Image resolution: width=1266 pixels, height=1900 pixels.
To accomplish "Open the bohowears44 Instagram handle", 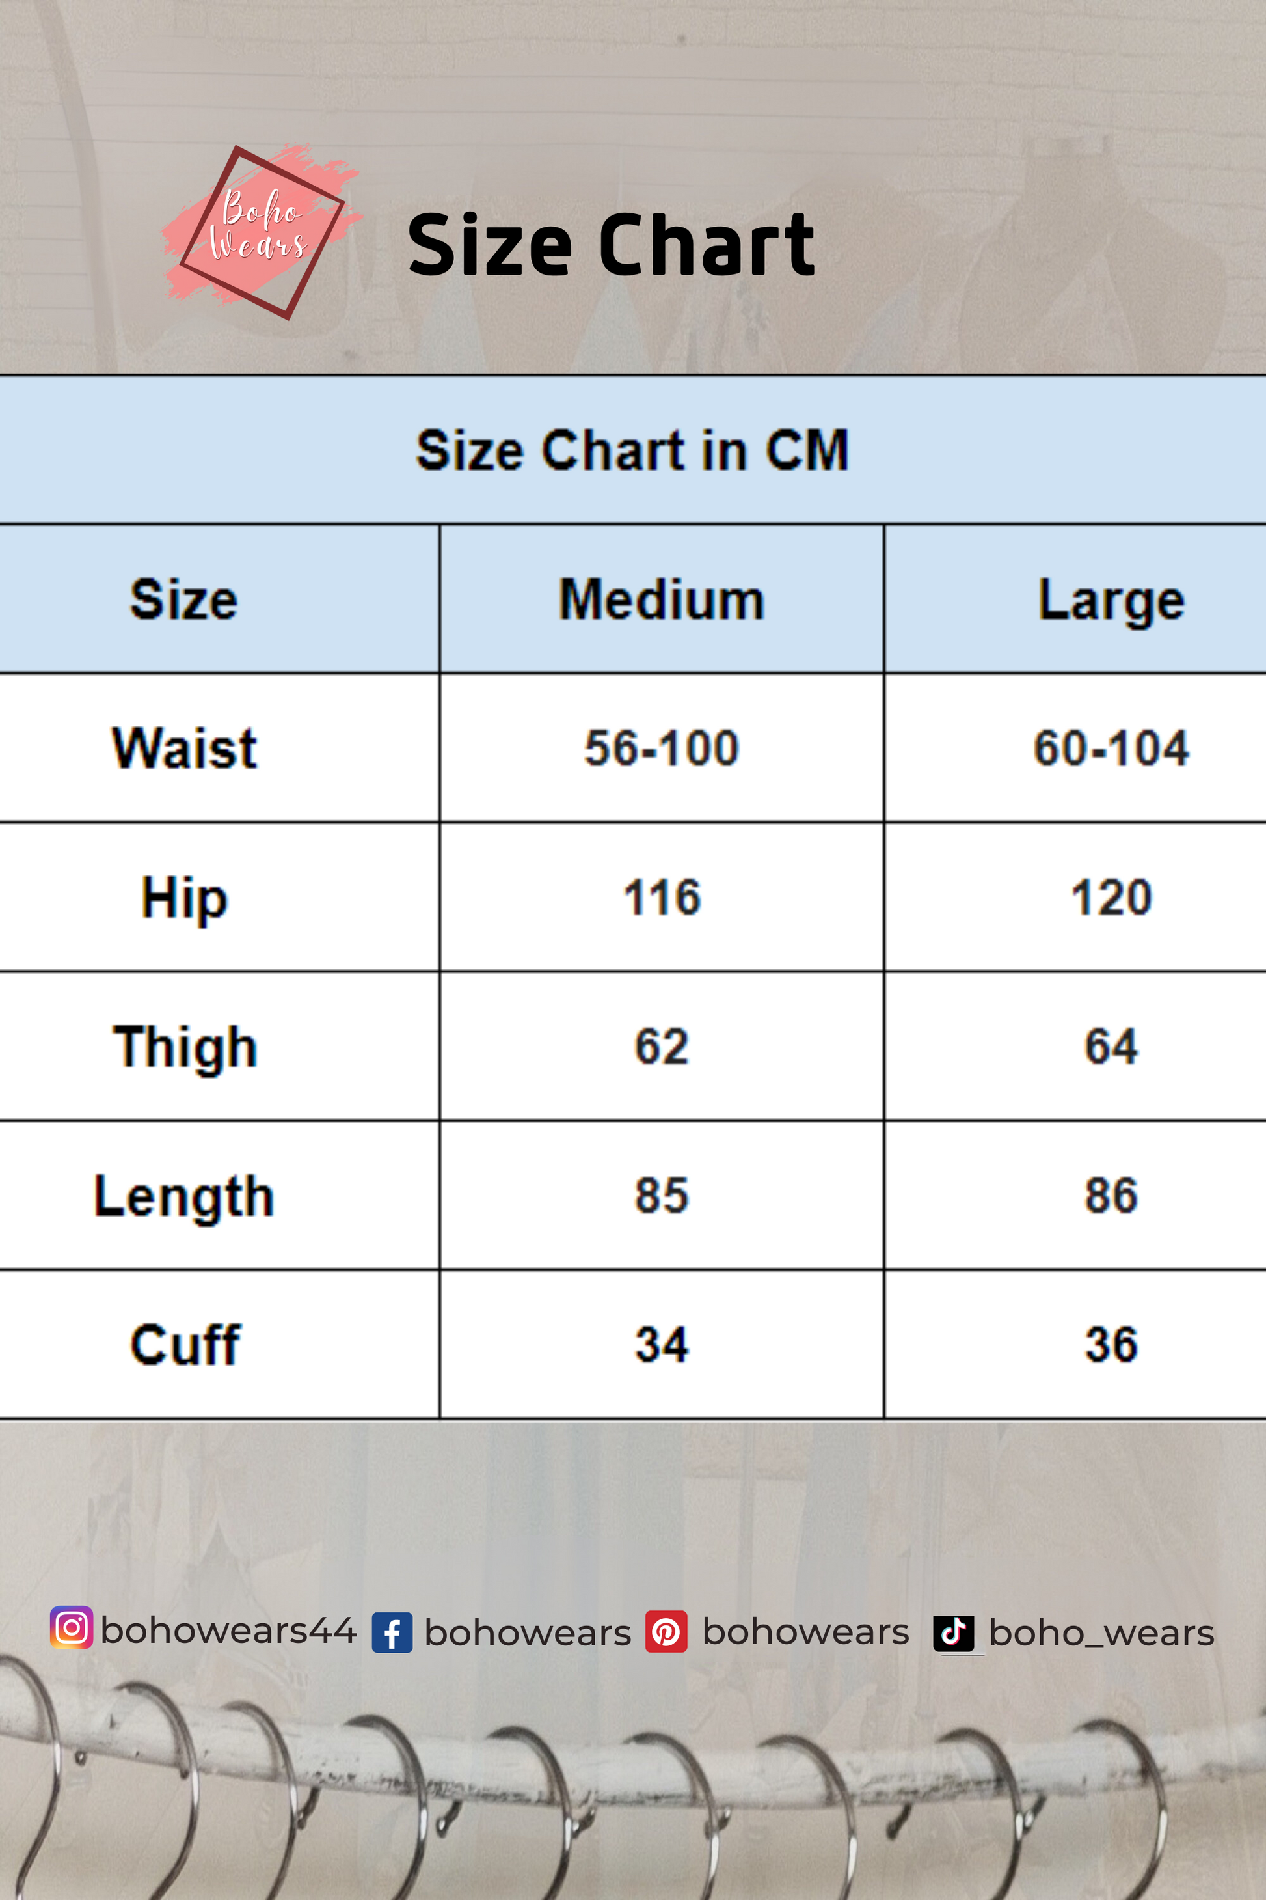I will click(228, 1630).
